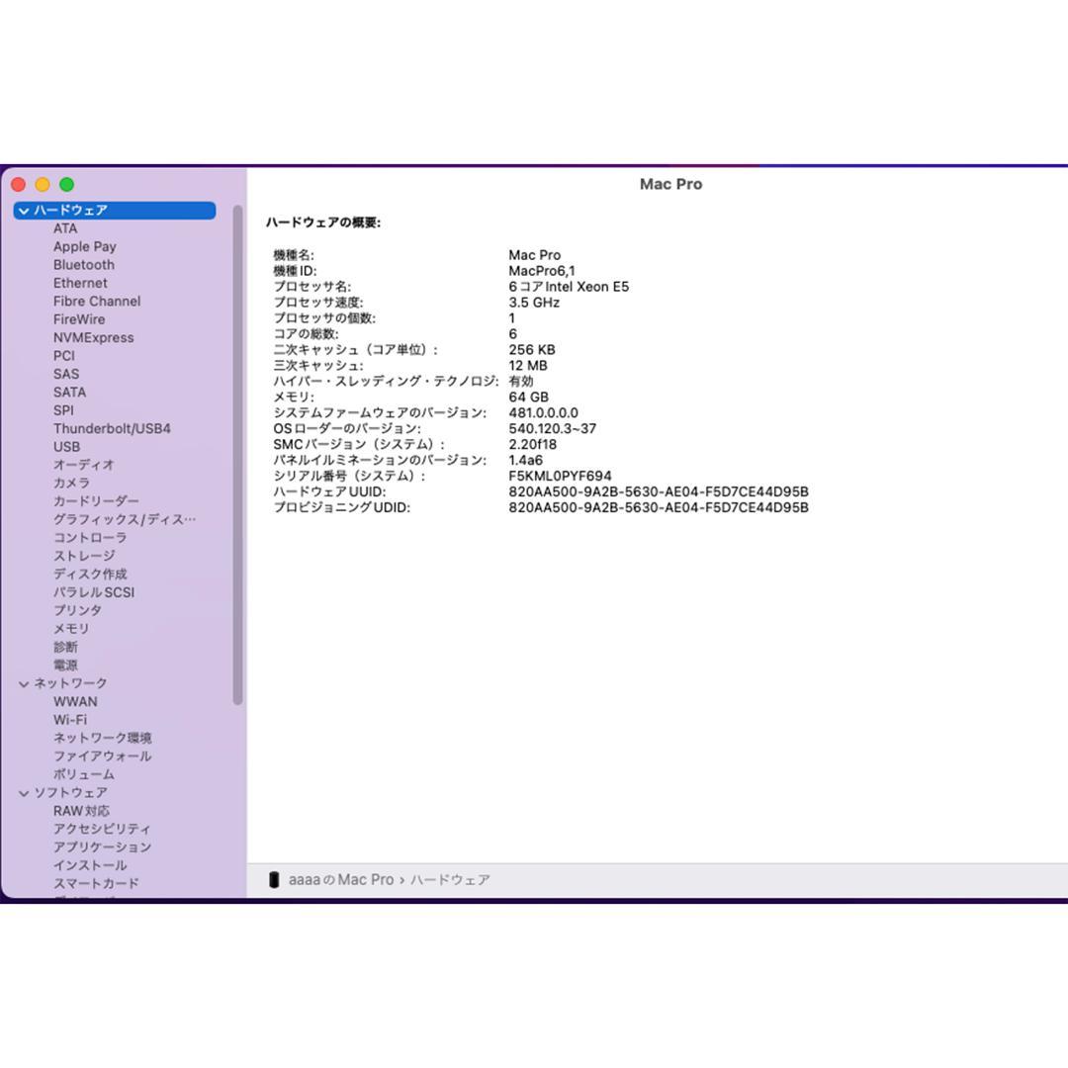The height and width of the screenshot is (1068, 1068).
Task: Select the ネットワーク category label
Action: pyautogui.click(x=71, y=683)
